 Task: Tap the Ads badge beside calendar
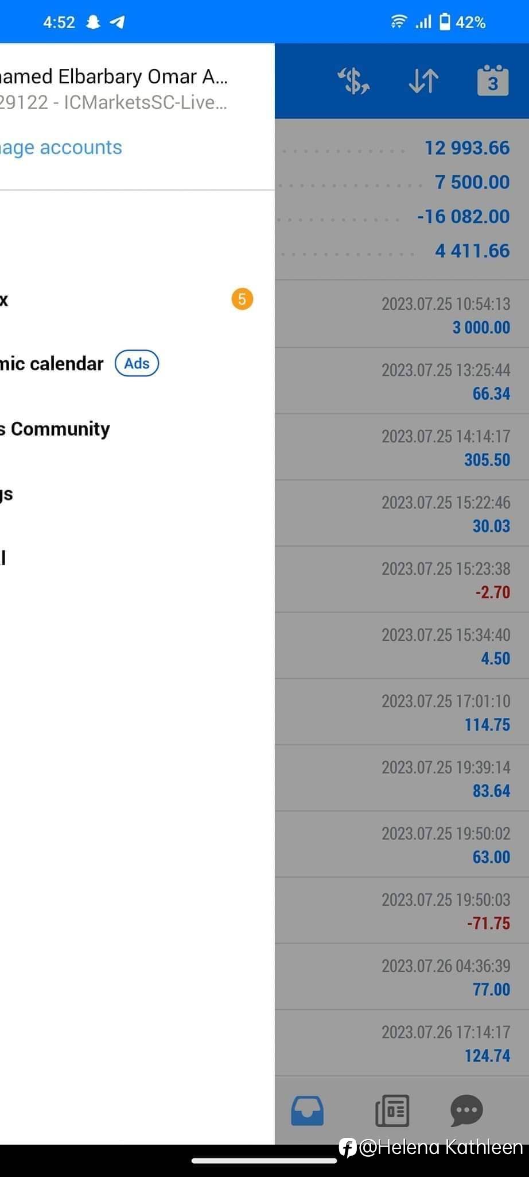(137, 363)
